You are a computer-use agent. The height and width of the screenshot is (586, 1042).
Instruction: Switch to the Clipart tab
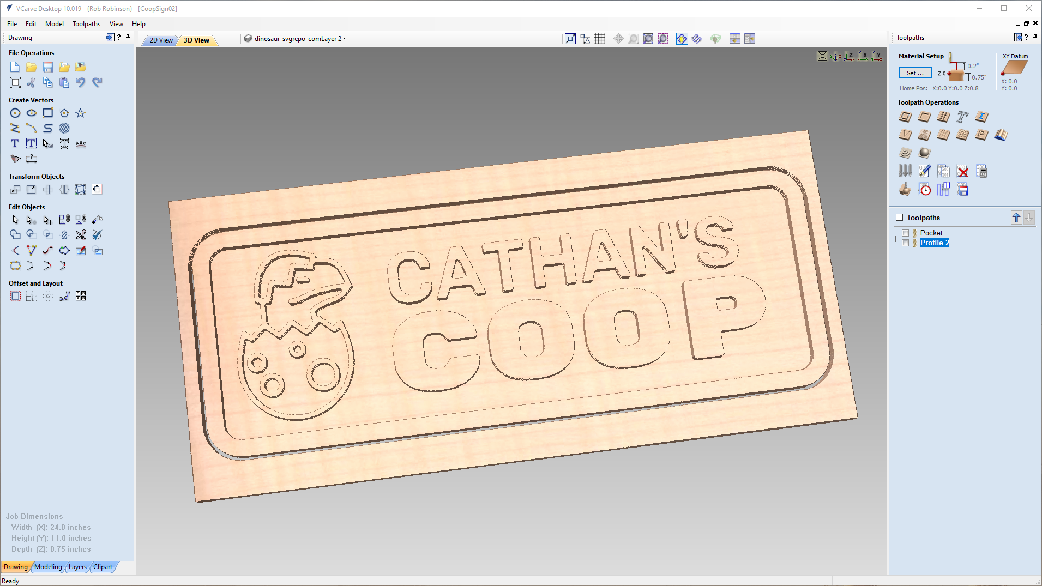click(103, 567)
